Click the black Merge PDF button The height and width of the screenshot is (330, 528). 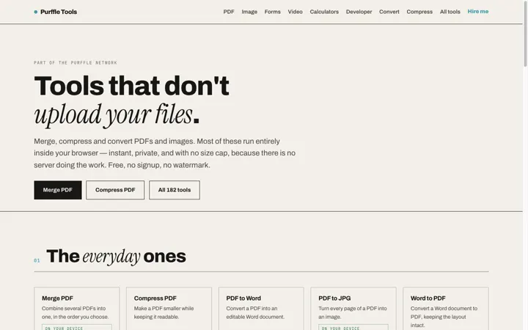[58, 190]
